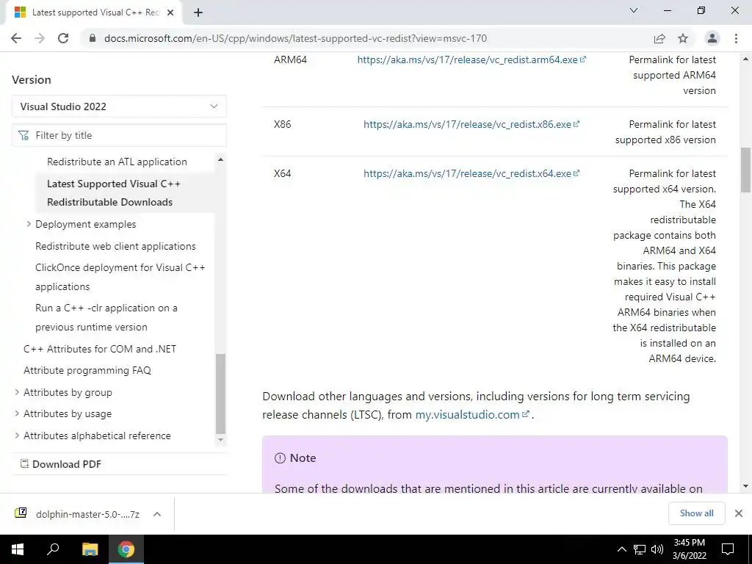Screen dimensions: 752x564
Task: Open C++ Attributes for COM and .NET
Action: [100, 349]
